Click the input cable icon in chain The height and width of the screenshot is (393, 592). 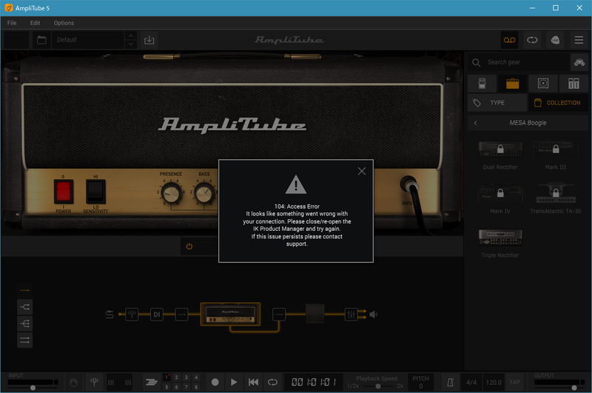(x=110, y=314)
